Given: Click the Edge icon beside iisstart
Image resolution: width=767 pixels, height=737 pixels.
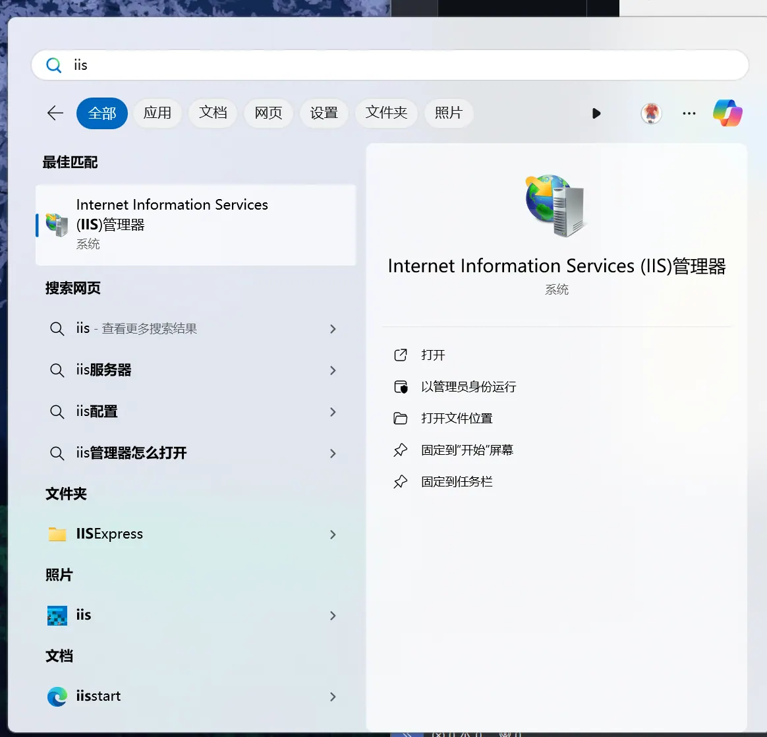Looking at the screenshot, I should point(57,696).
